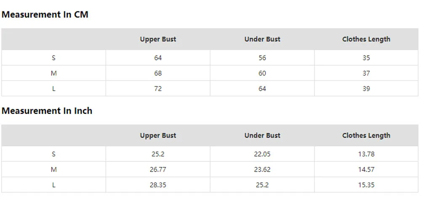Click Under Bust header in Inch table

point(262,135)
